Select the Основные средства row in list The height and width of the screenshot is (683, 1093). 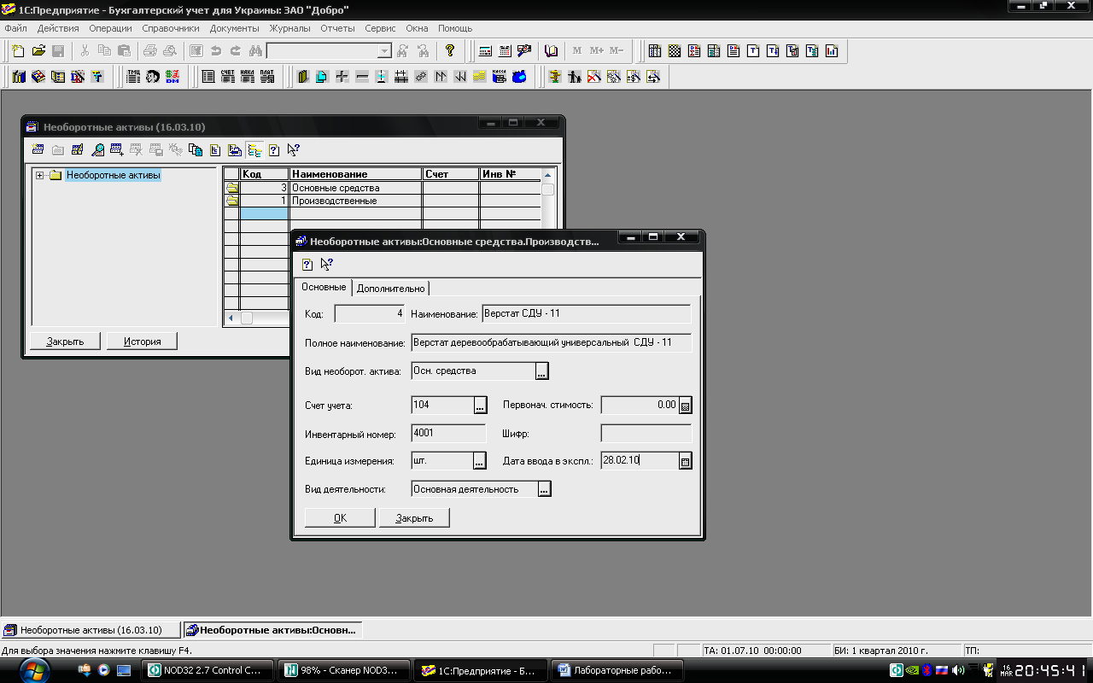[x=383, y=188]
